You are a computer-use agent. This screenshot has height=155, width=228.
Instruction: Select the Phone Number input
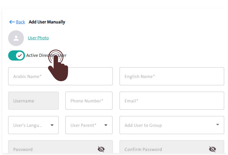coord(89,101)
